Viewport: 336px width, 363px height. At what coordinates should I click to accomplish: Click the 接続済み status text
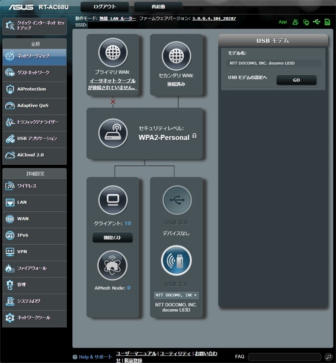click(x=177, y=84)
